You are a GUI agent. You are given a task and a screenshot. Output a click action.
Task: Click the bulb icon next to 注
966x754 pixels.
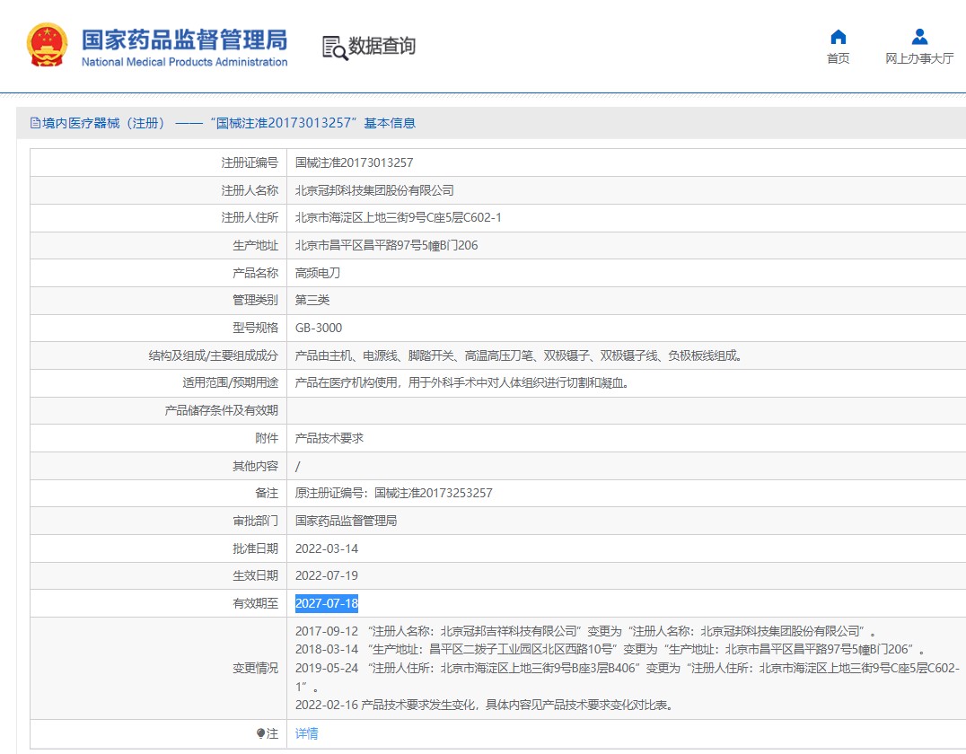[x=260, y=733]
